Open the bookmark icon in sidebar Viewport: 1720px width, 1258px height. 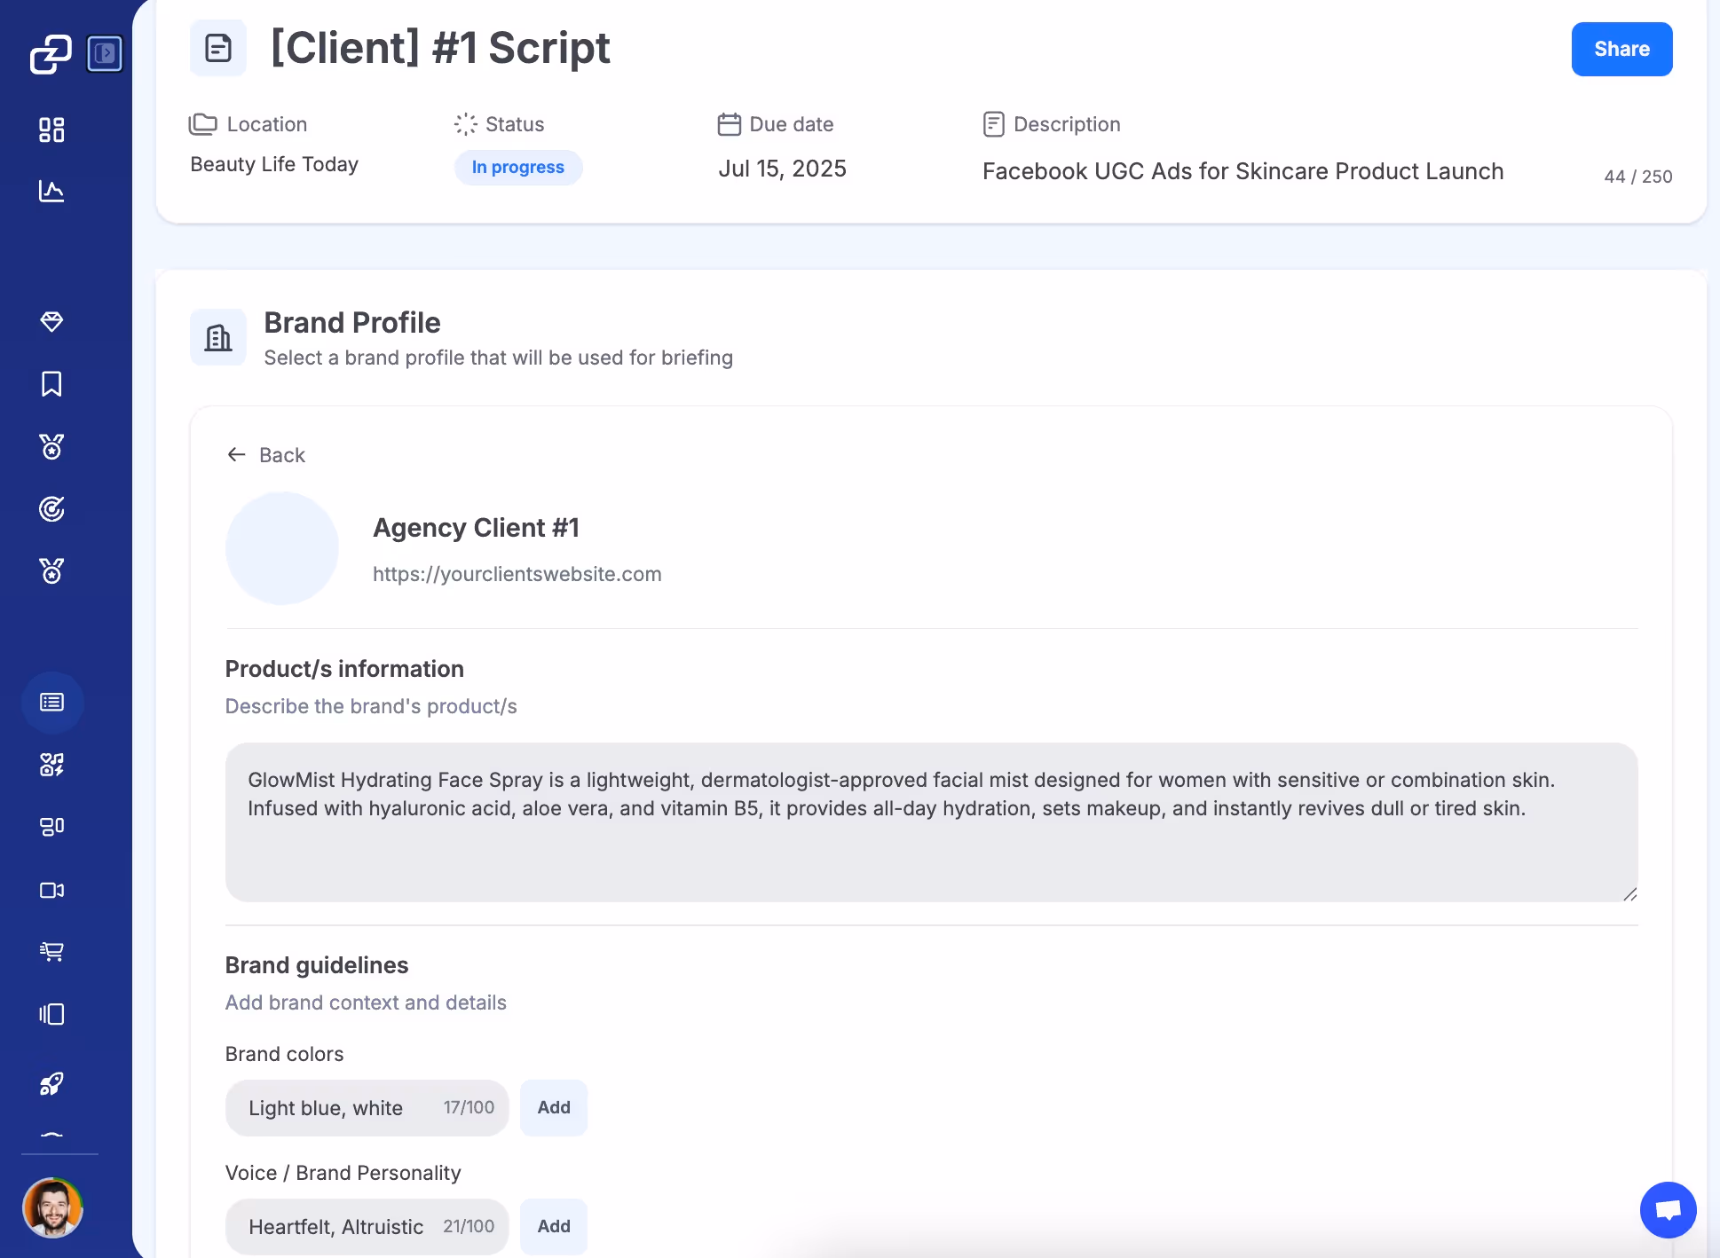click(x=51, y=383)
